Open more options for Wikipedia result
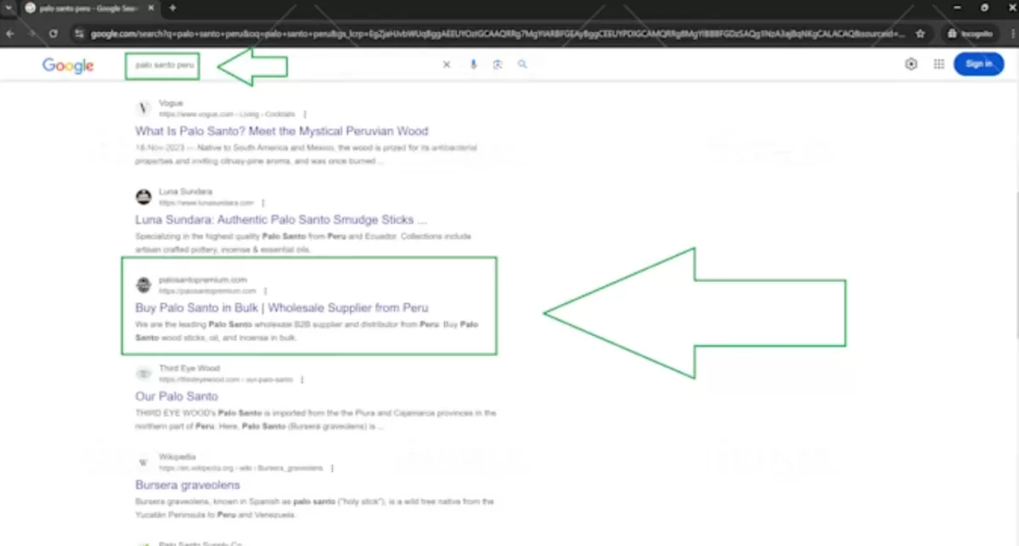Screen dimensions: 1019x546 pyautogui.click(x=332, y=468)
